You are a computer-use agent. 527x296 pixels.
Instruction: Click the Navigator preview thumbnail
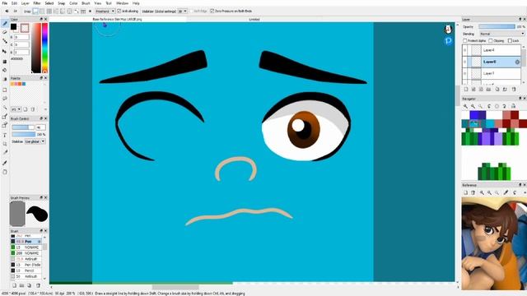(494, 146)
